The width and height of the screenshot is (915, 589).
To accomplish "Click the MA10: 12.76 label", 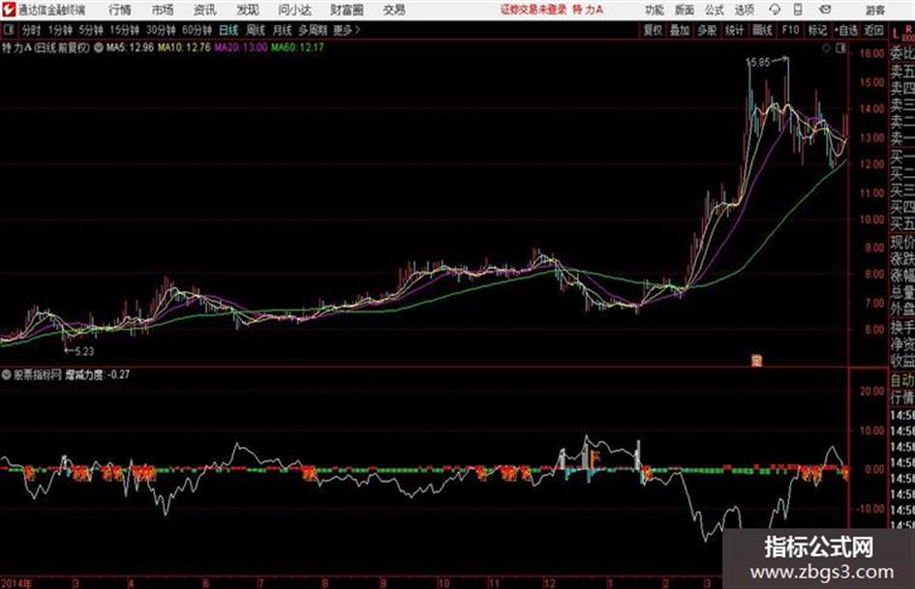I will 184,47.
